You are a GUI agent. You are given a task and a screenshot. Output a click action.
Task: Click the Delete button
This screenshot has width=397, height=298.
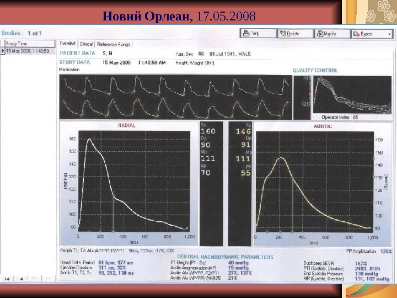pos(296,34)
